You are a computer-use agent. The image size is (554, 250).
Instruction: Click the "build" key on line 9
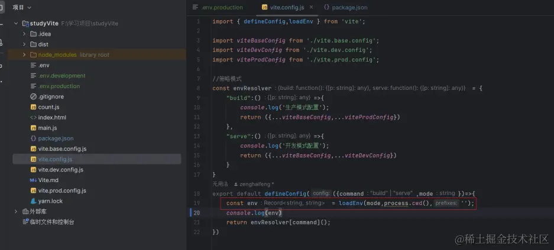(x=238, y=98)
